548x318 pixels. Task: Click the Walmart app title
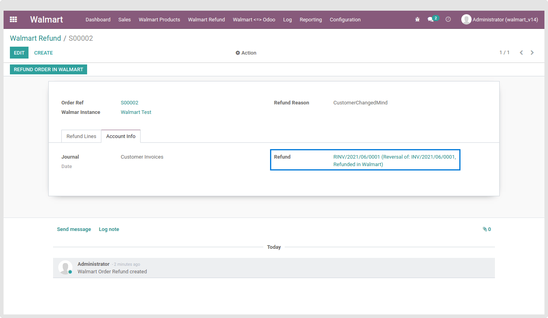point(46,19)
